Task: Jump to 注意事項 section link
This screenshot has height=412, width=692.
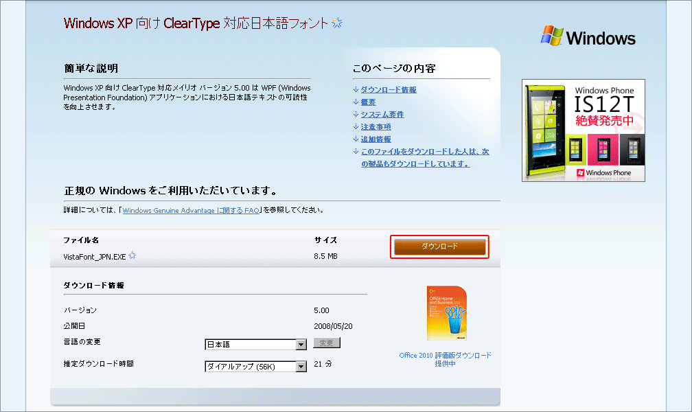Action: click(376, 127)
